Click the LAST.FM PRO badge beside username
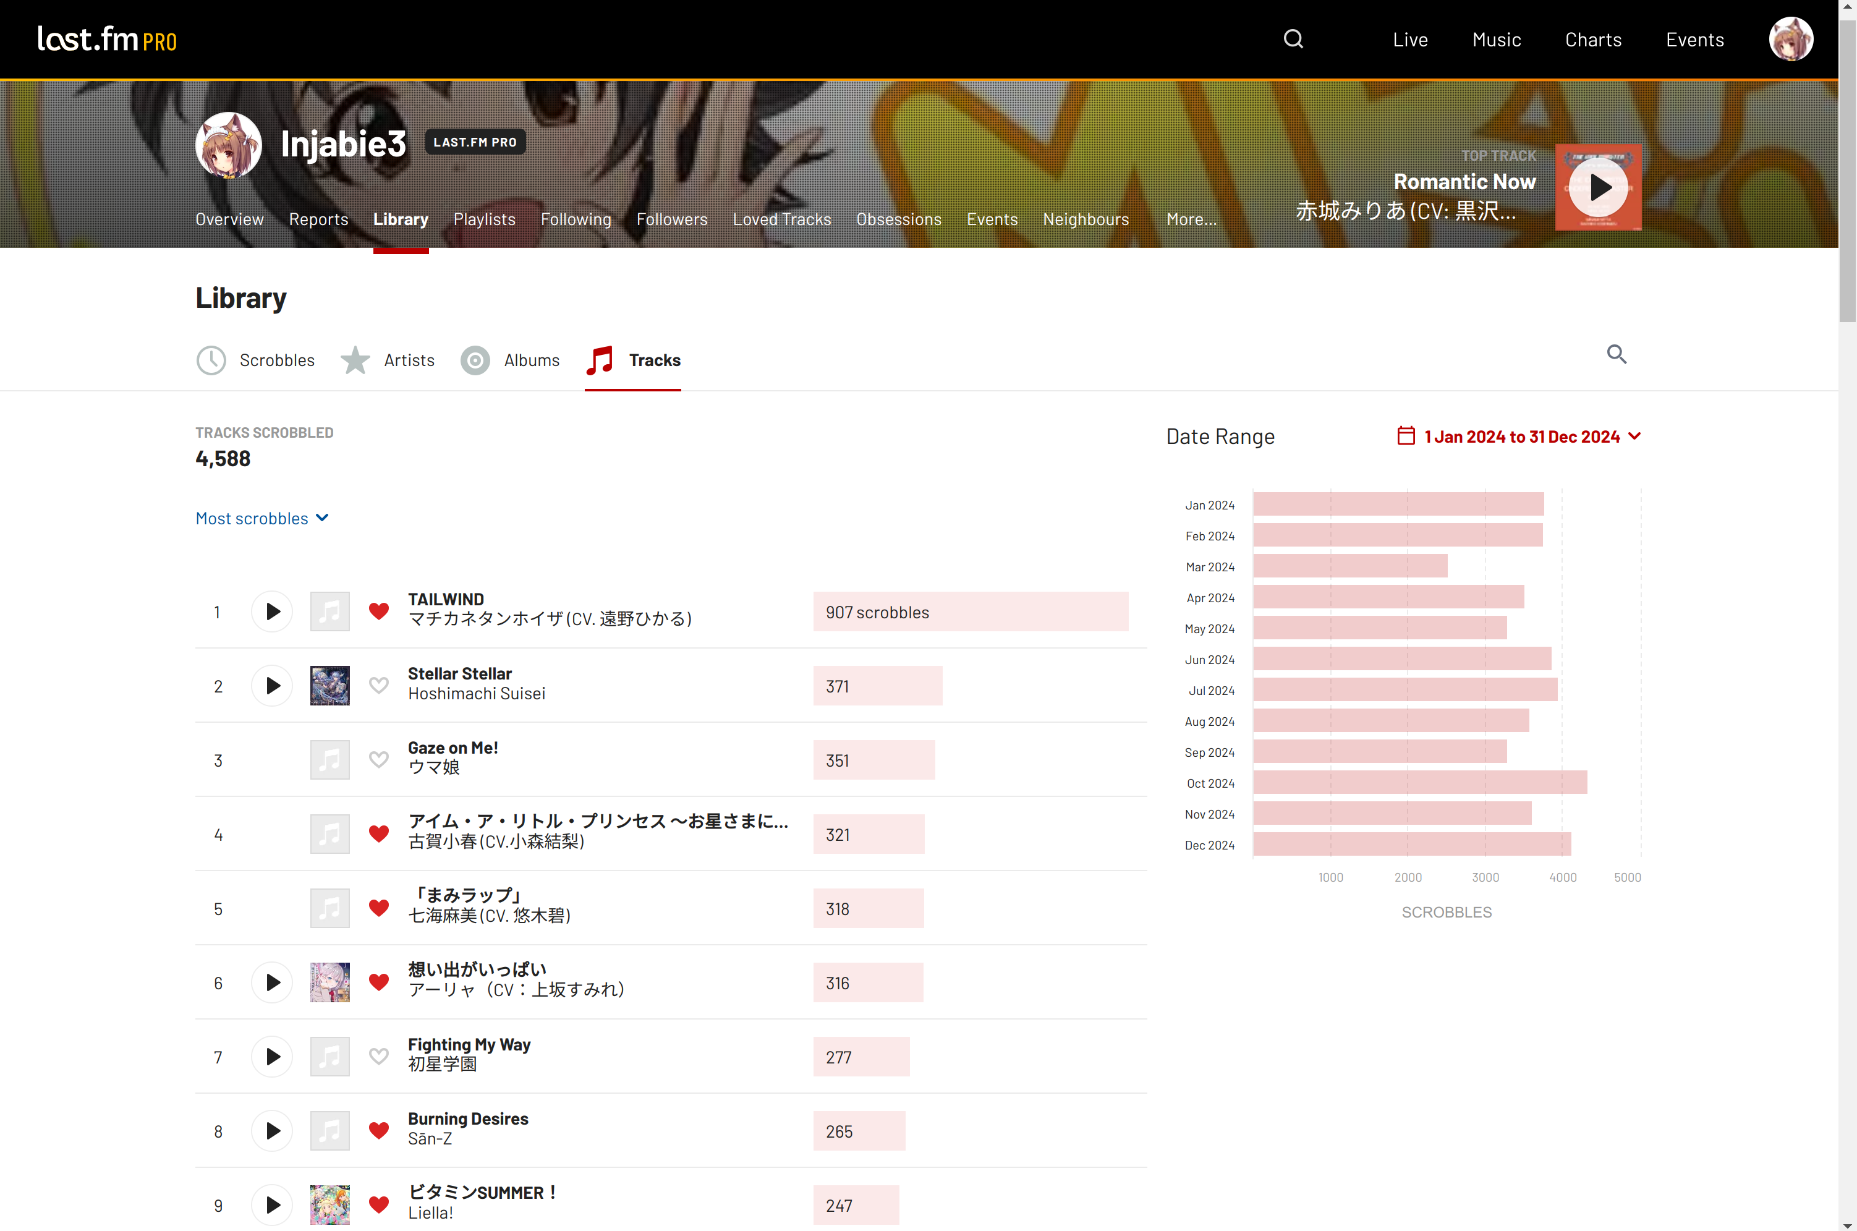This screenshot has height=1231, width=1857. 475,142
